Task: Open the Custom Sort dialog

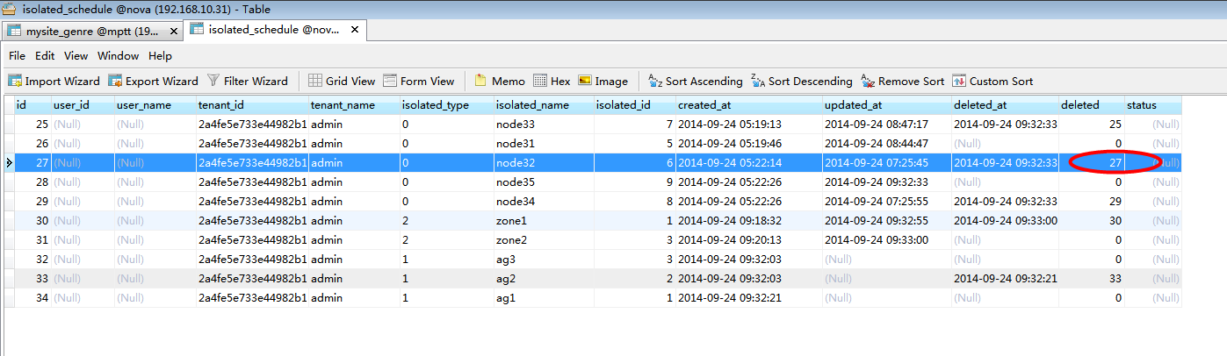Action: [x=992, y=81]
